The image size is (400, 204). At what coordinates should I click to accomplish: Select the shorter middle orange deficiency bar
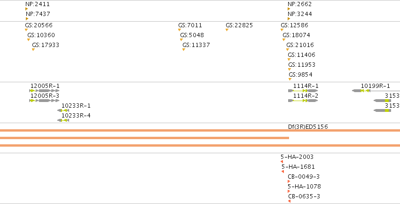click(x=144, y=138)
